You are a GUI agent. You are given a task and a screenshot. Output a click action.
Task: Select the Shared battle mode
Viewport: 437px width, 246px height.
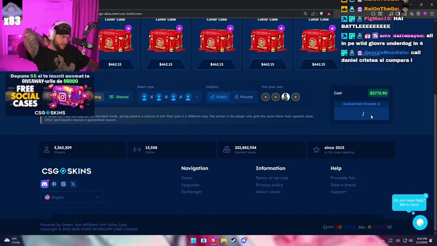tap(119, 97)
